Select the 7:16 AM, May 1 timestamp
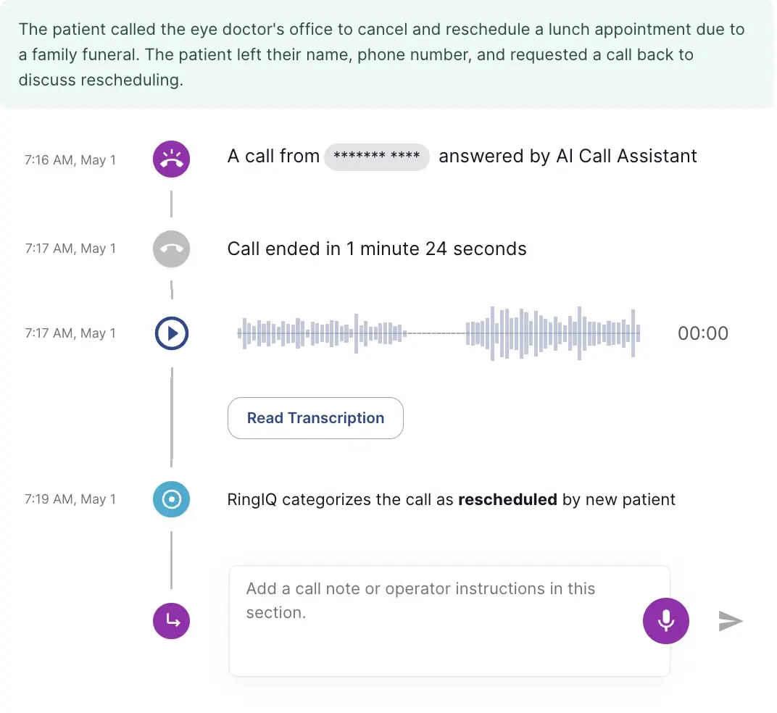 [69, 159]
